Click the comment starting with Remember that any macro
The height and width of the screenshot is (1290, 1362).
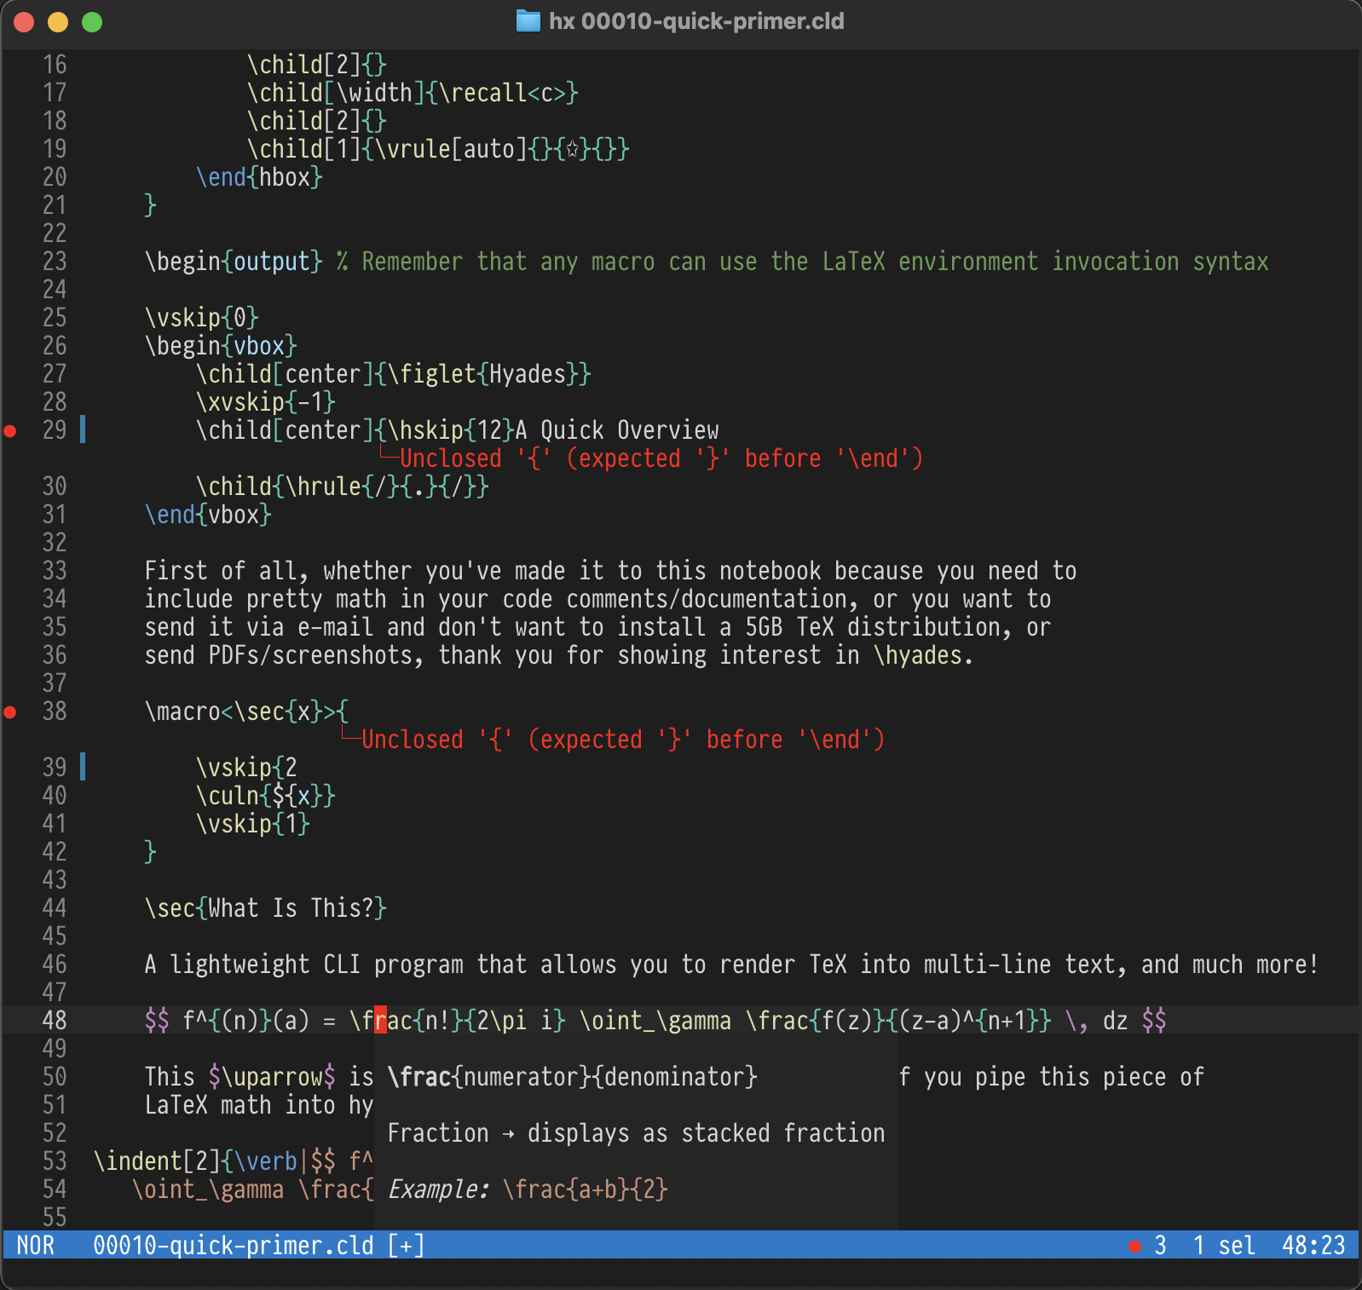(802, 262)
